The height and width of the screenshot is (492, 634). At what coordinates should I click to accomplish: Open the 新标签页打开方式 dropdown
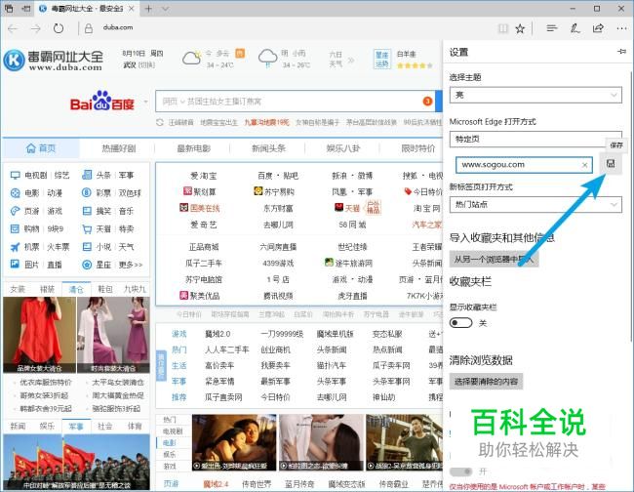(535, 204)
